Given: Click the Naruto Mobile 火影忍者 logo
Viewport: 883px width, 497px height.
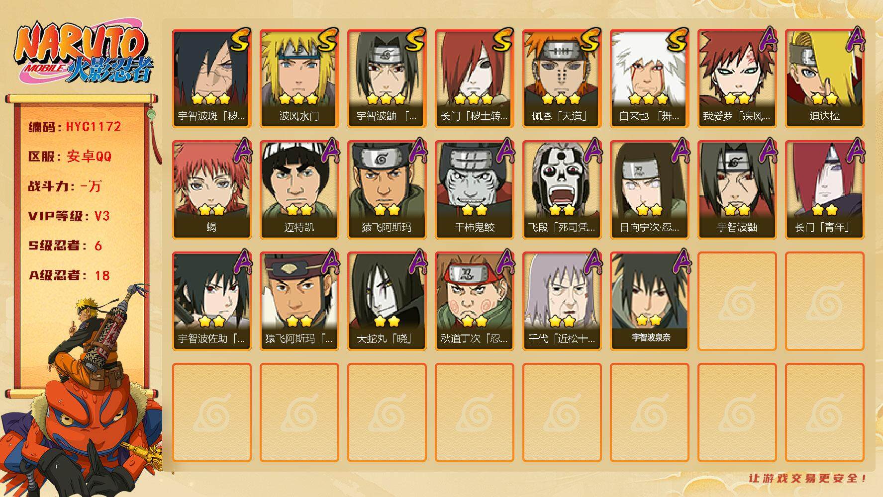Looking at the screenshot, I should [x=84, y=53].
